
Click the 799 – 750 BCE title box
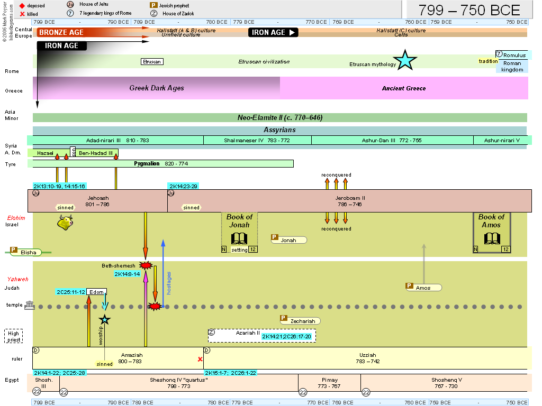tap(469, 10)
